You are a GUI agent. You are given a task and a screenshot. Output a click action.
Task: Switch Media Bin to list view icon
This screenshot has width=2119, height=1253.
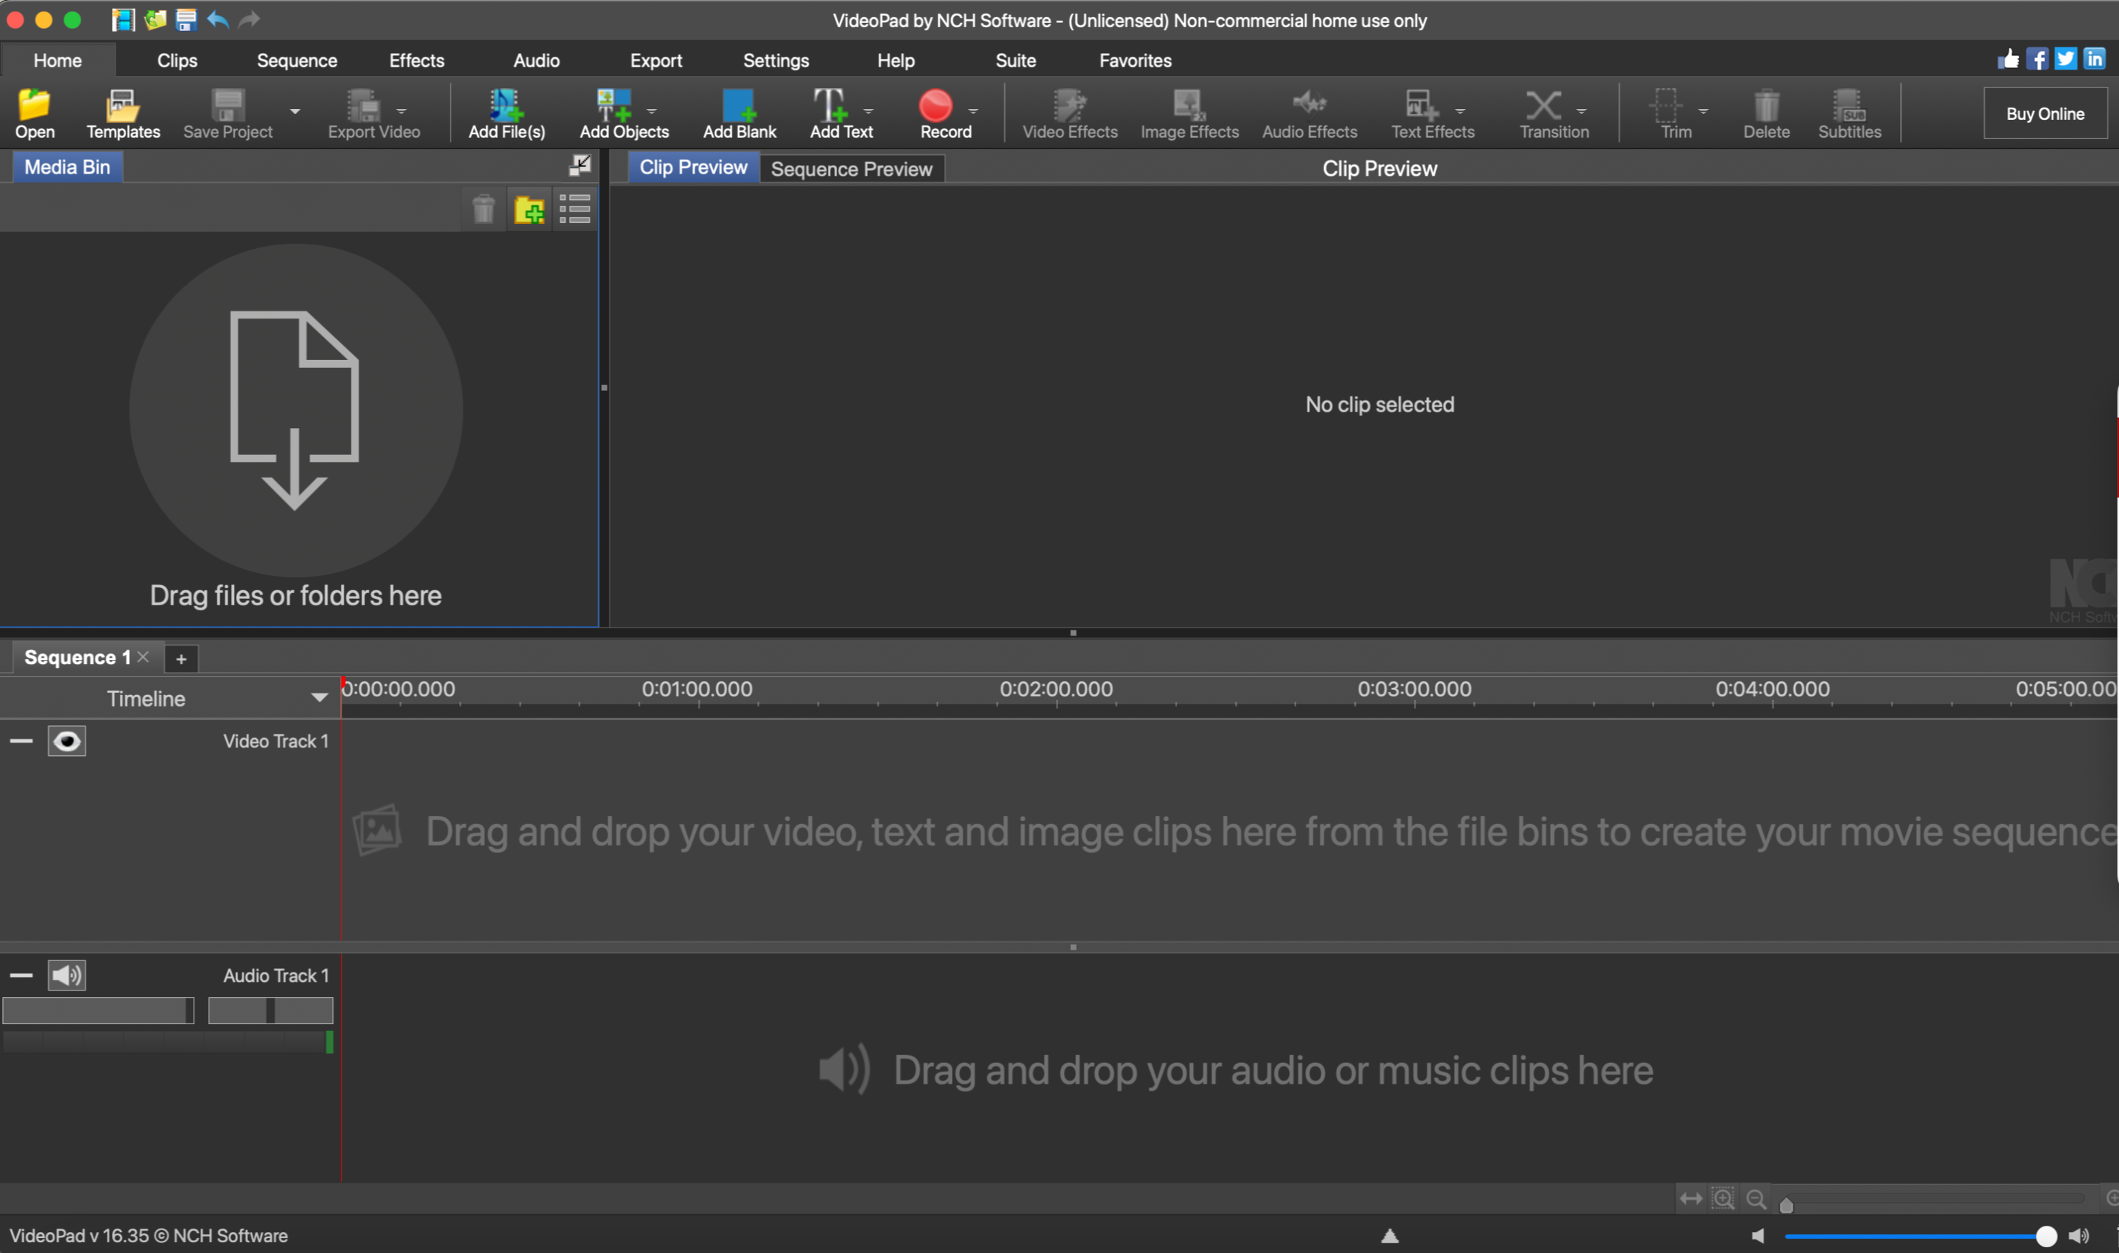pyautogui.click(x=575, y=209)
